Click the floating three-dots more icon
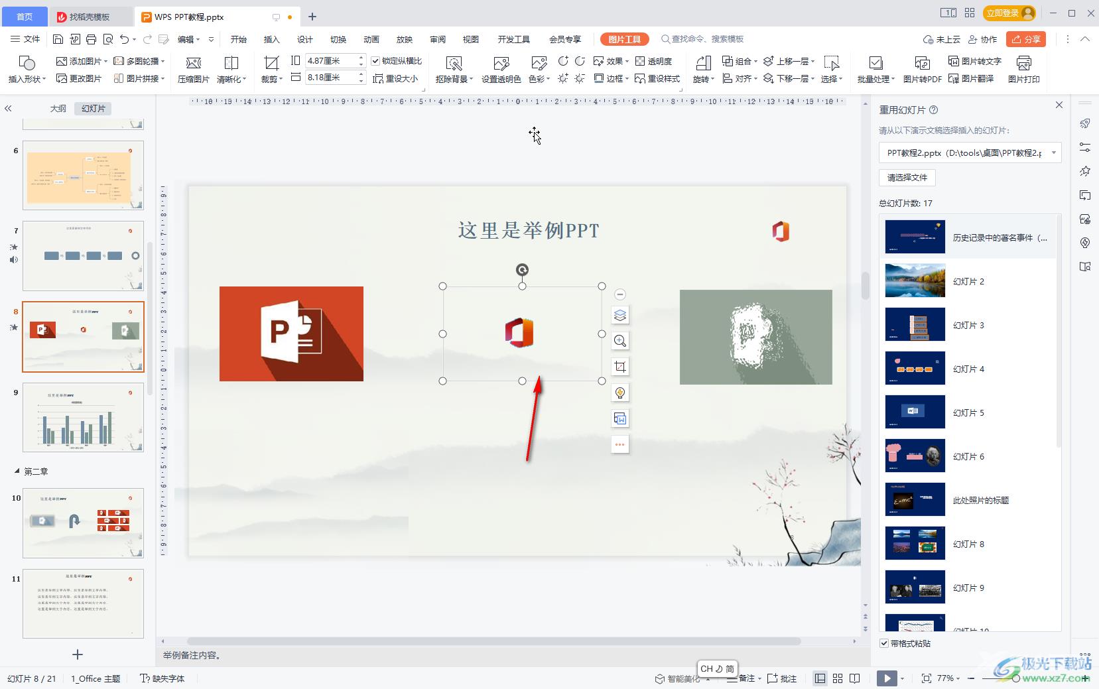This screenshot has height=689, width=1099. (620, 444)
